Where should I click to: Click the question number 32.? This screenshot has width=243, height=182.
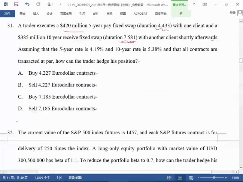click(11, 133)
